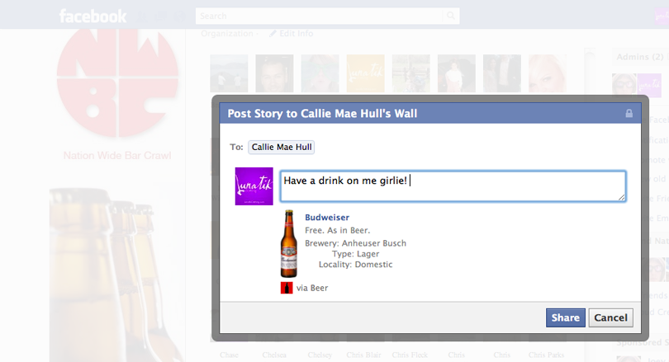Viewport: 669px width, 362px height.
Task: Click the red Beer app icon
Action: click(x=287, y=288)
